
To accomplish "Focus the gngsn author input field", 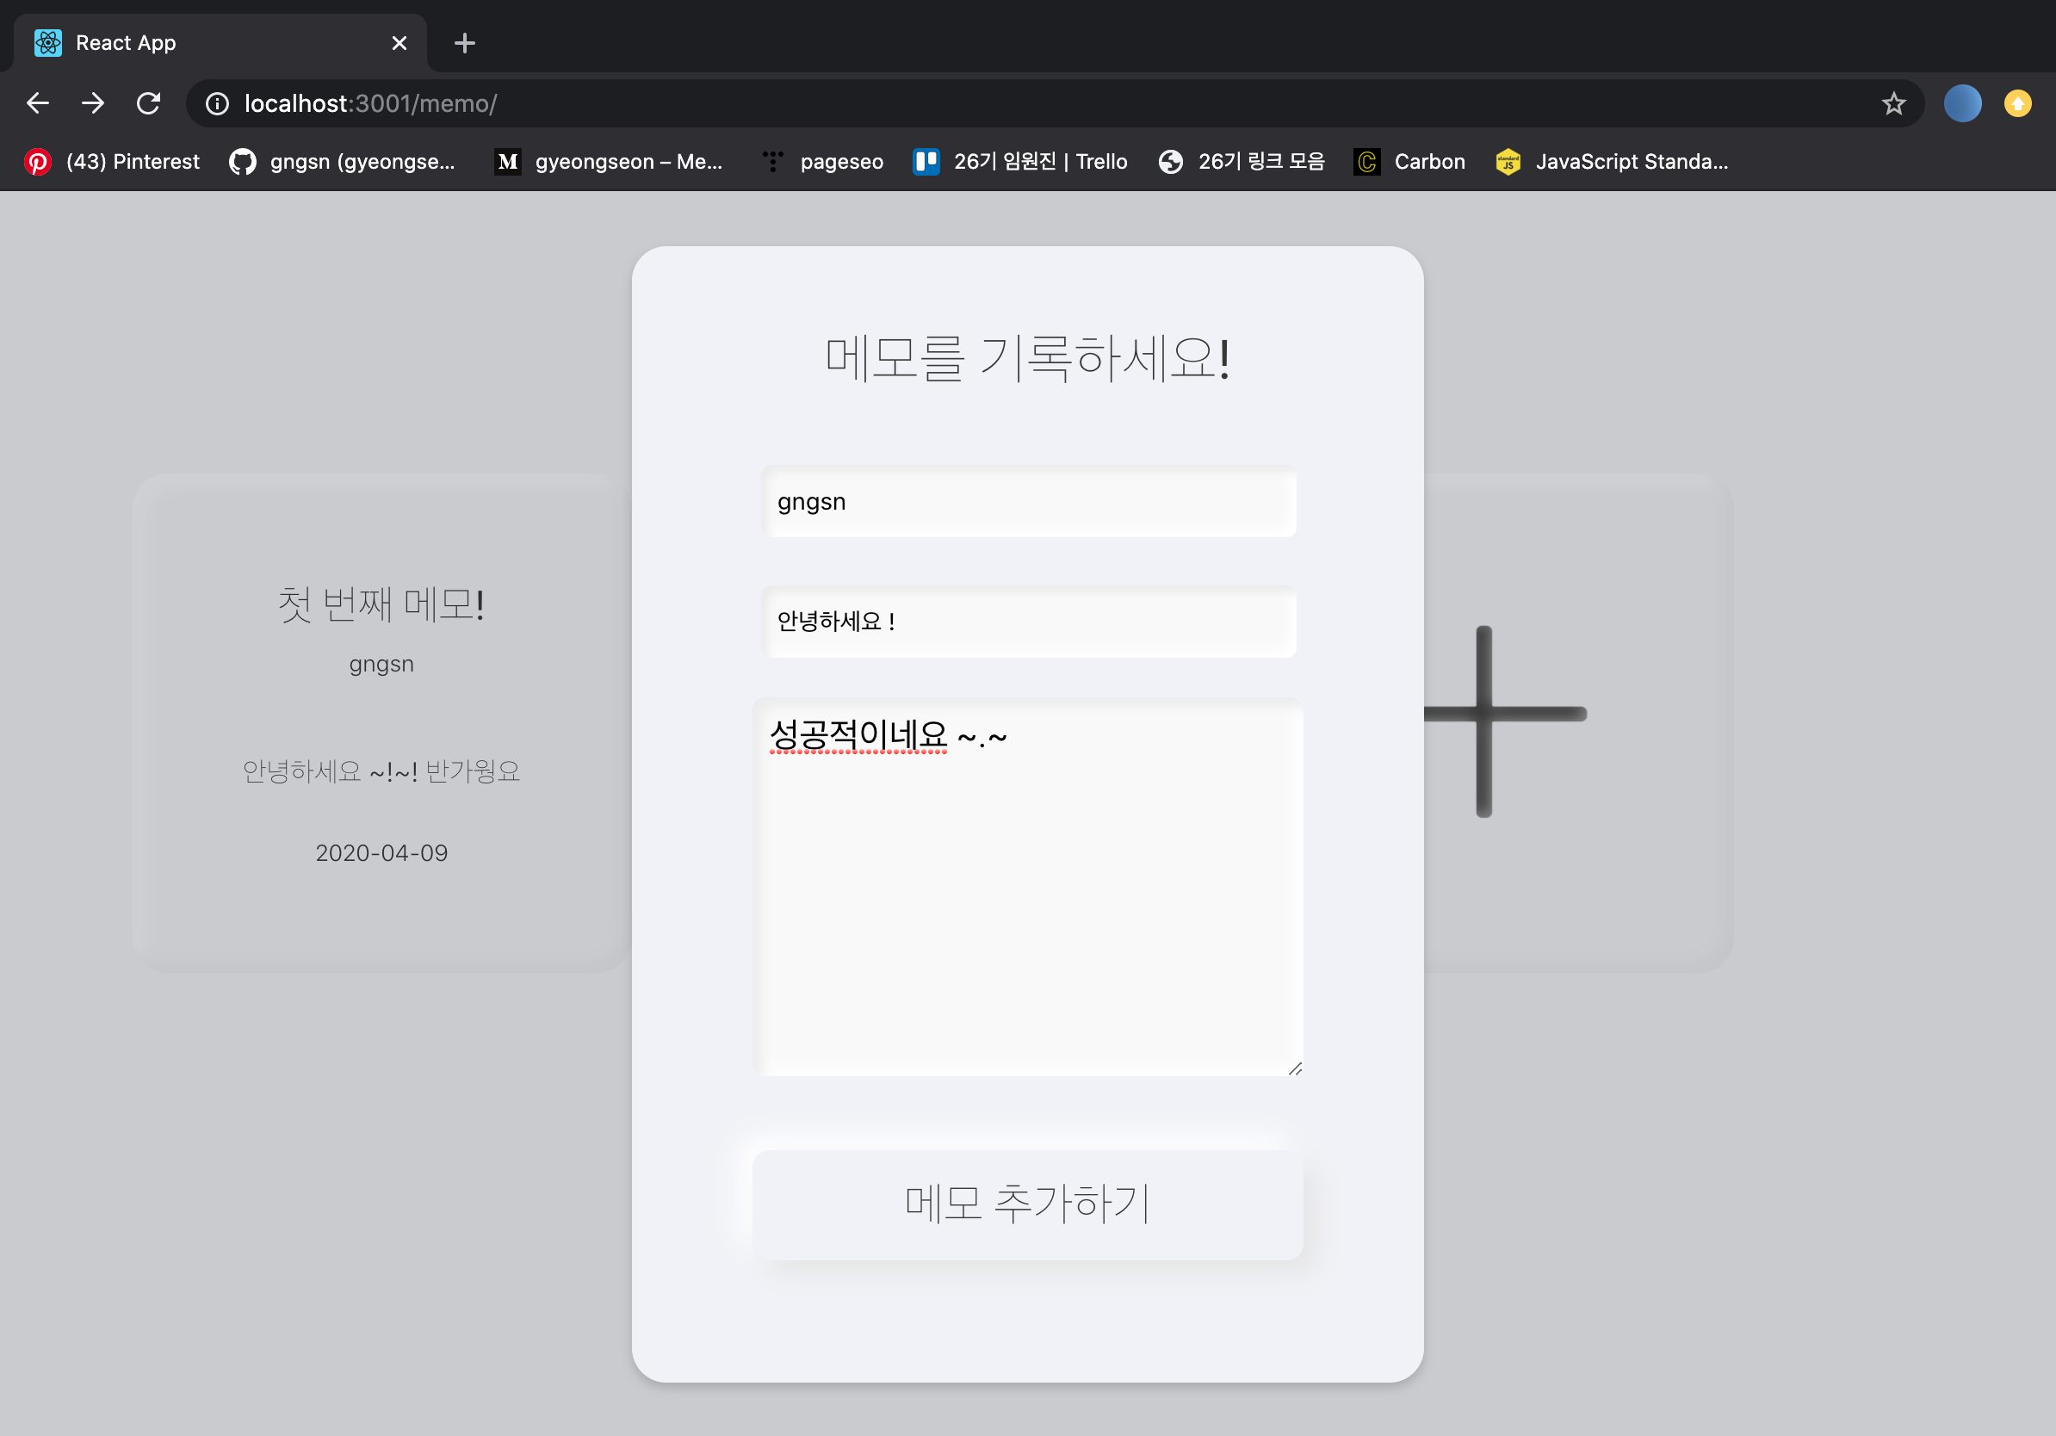I will pyautogui.click(x=1028, y=502).
